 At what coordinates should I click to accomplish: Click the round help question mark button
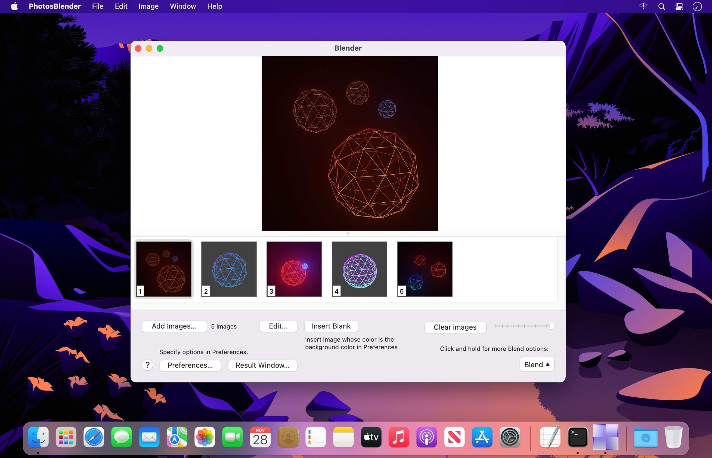tap(147, 365)
